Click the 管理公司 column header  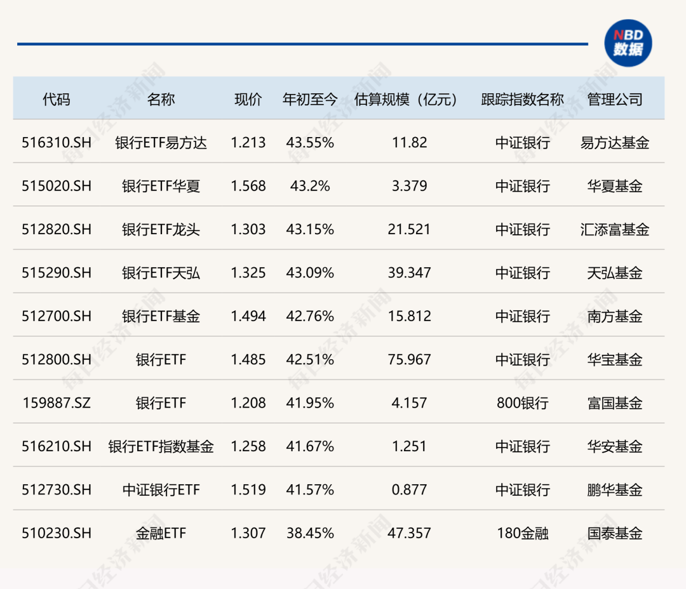(x=614, y=99)
